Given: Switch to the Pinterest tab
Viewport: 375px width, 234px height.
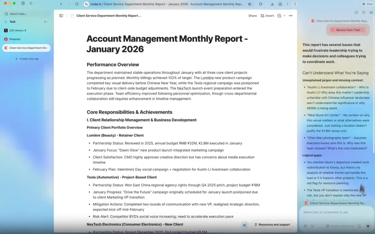Looking at the screenshot, I should click(x=15, y=39).
